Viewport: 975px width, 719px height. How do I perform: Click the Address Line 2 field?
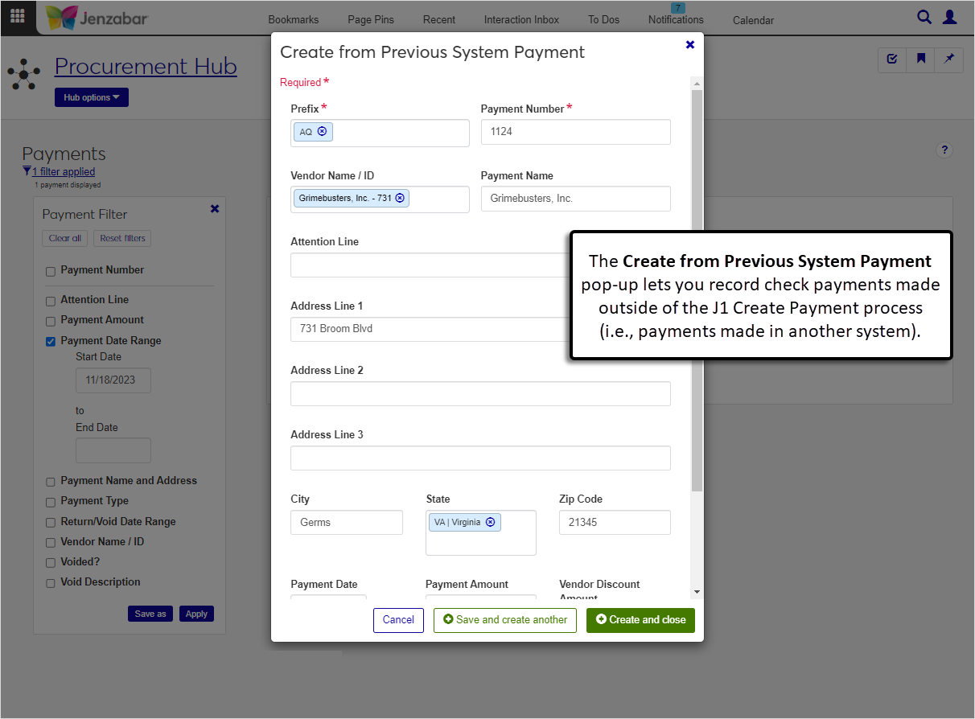480,393
